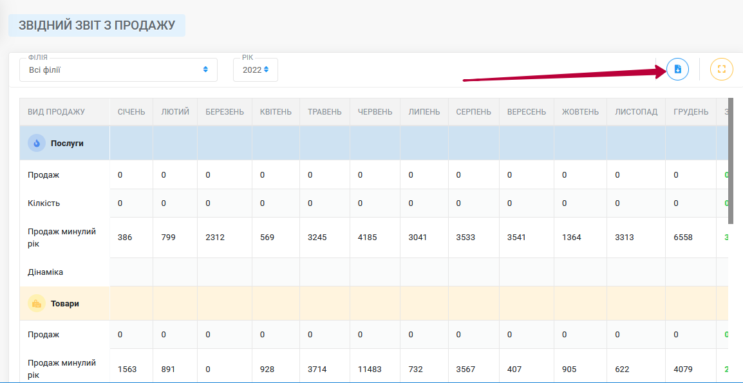Click the СЕРПЕНЬ column header

474,112
